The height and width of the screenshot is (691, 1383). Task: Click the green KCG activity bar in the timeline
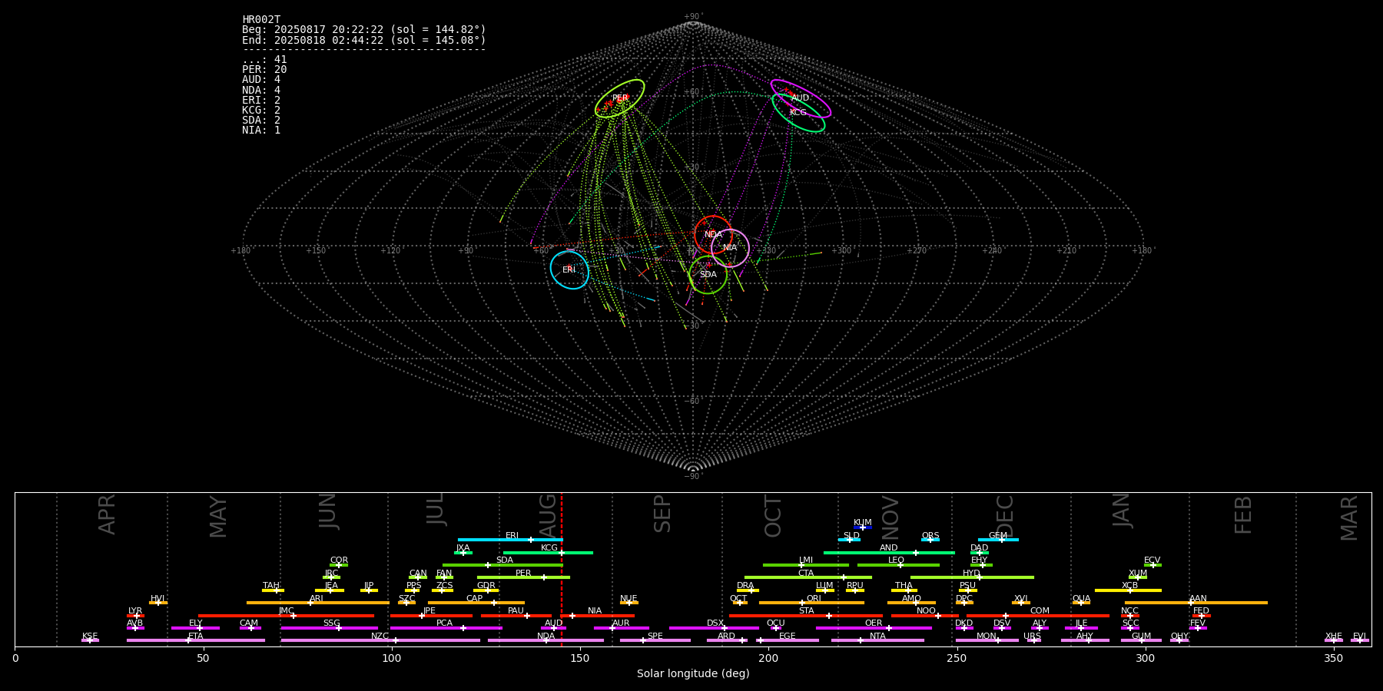548,553
